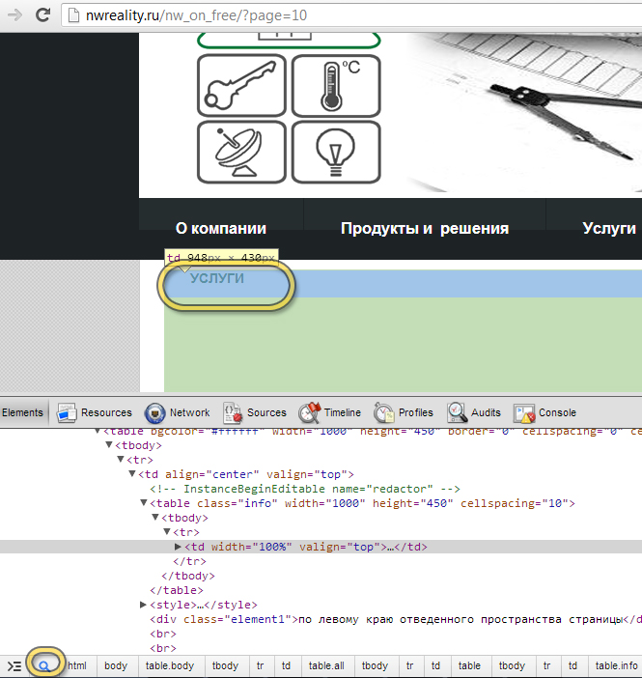Select table.info in the breadcrumb bar
Screen dimensions: 642x678
click(x=617, y=665)
